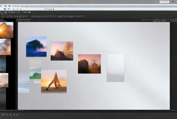177x119 pixels.
Task: Click the blank gray panel on the canvas
Action: [115, 68]
